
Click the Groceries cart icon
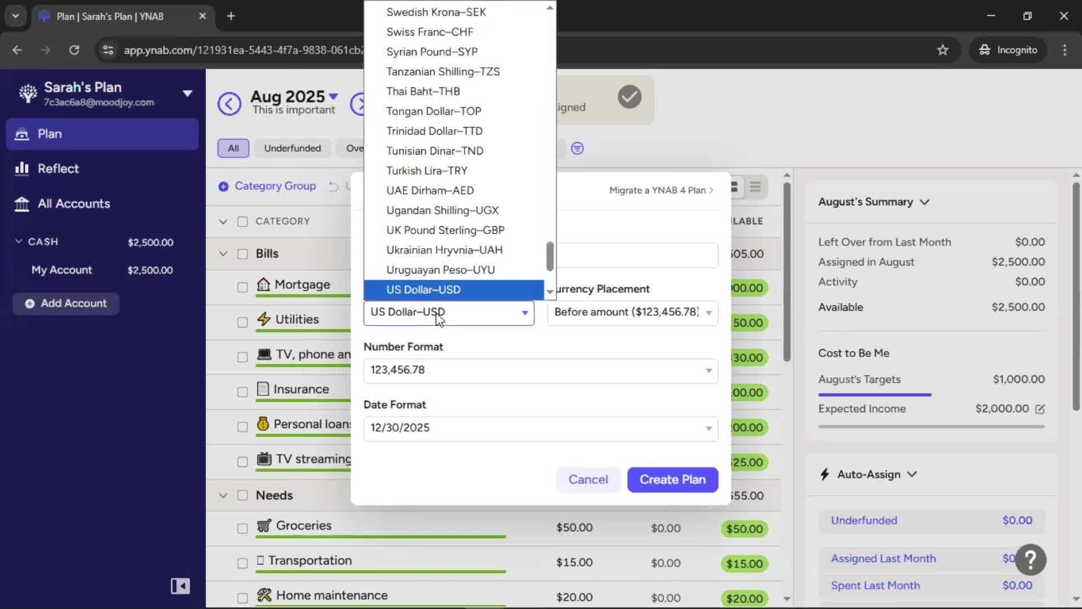click(264, 526)
